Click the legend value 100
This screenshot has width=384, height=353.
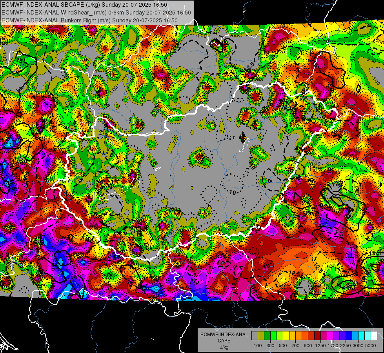pyautogui.click(x=258, y=346)
